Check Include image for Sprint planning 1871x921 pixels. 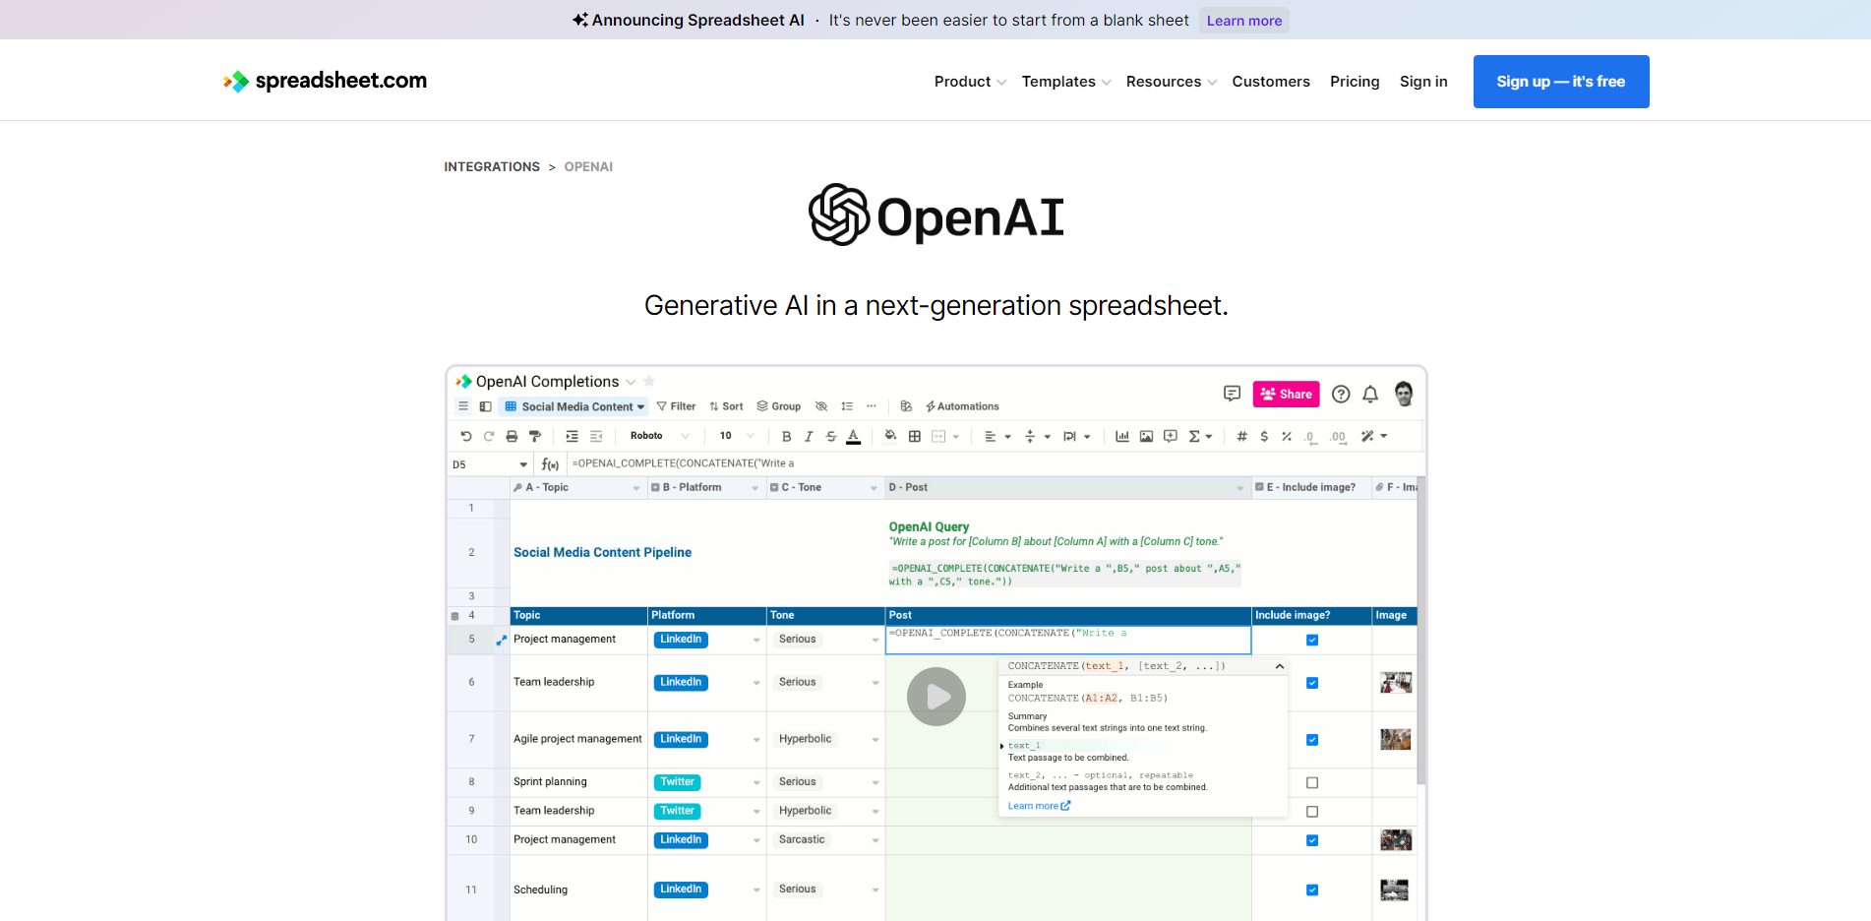click(1312, 783)
